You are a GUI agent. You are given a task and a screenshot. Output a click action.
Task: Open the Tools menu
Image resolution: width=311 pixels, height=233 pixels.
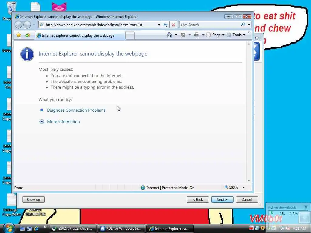[236, 35]
